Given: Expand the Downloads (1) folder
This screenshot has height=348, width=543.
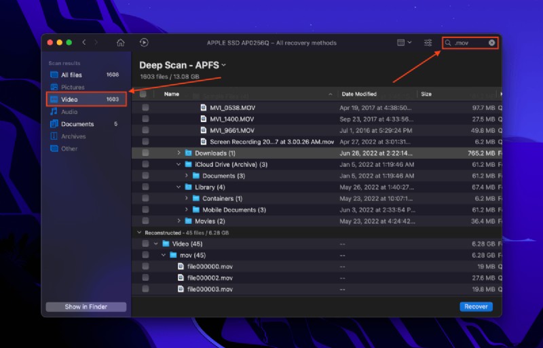Looking at the screenshot, I should (x=179, y=153).
